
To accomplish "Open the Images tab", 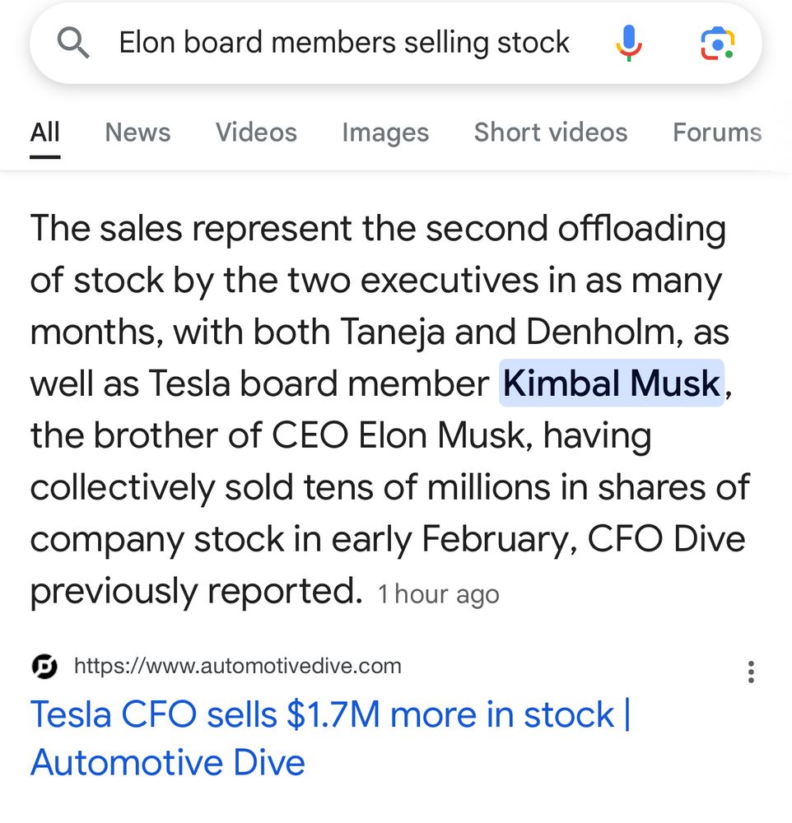I will click(x=385, y=133).
